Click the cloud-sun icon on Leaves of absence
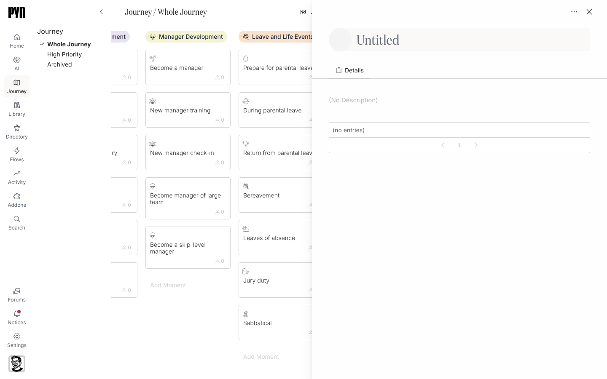 [246, 229]
